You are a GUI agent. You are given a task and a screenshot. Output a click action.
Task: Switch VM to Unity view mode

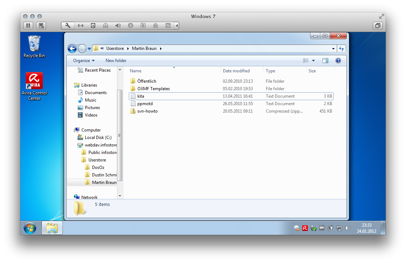(x=377, y=26)
